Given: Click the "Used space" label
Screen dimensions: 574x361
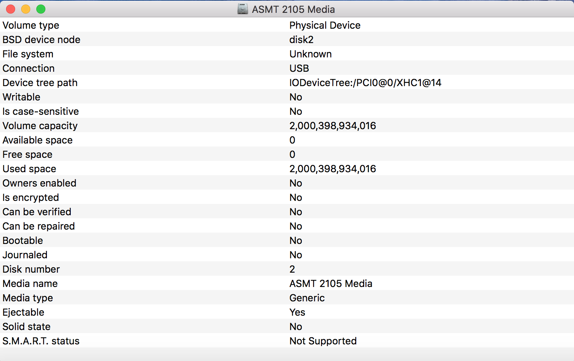Looking at the screenshot, I should coord(29,169).
